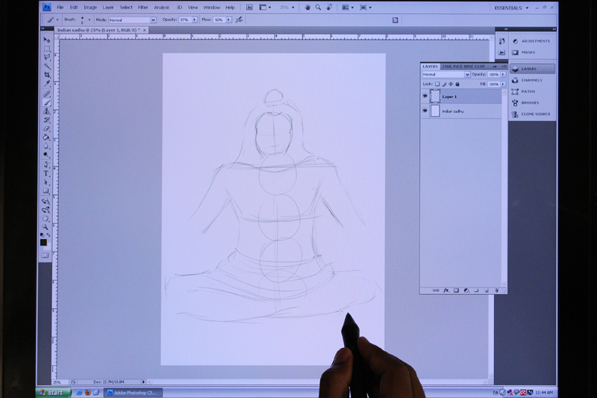
Task: Hide Layer 1 using its eye icon
Action: click(425, 97)
